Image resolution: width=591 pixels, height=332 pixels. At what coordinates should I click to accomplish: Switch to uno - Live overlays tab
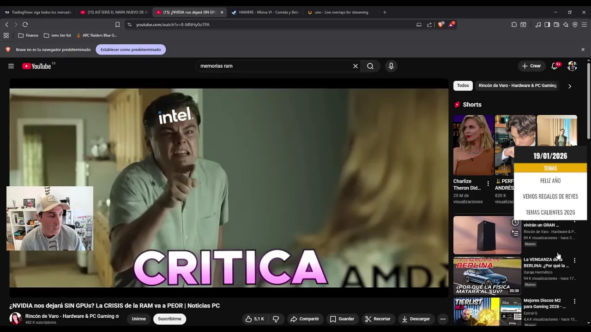[x=341, y=12]
